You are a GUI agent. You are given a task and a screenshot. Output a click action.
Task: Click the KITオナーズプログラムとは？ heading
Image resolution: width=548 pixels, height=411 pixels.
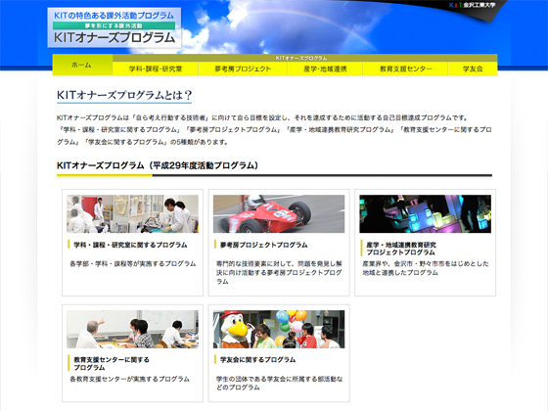pyautogui.click(x=124, y=95)
